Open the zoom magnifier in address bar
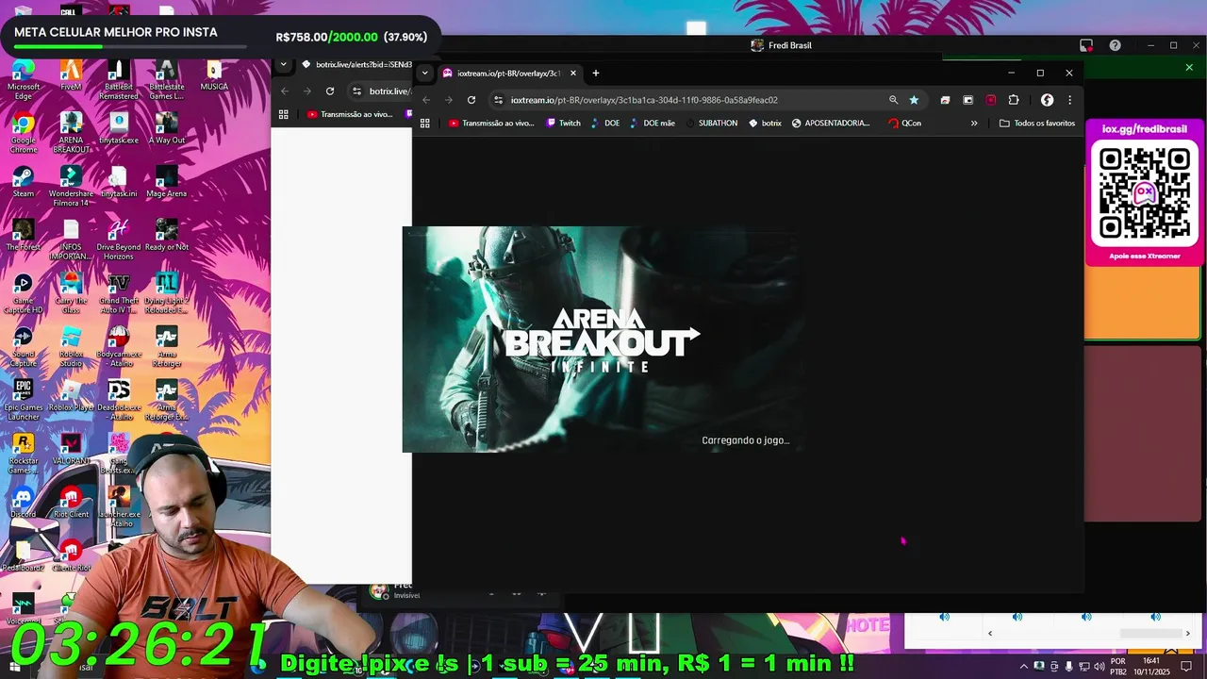This screenshot has height=679, width=1207. click(x=893, y=100)
